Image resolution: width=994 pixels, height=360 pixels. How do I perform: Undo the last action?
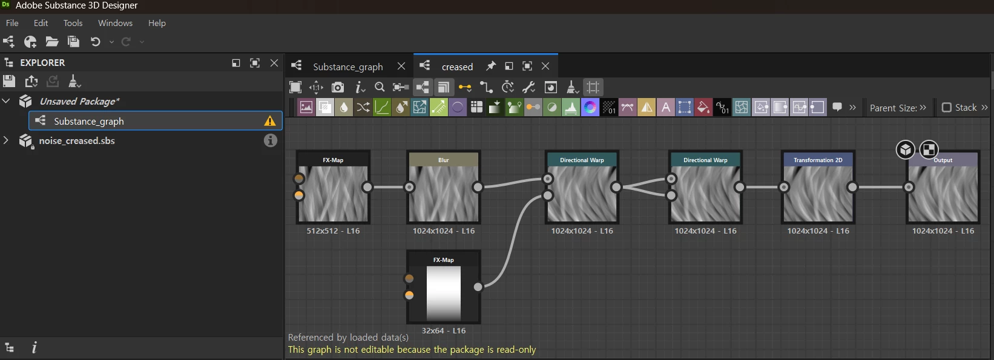click(x=95, y=42)
